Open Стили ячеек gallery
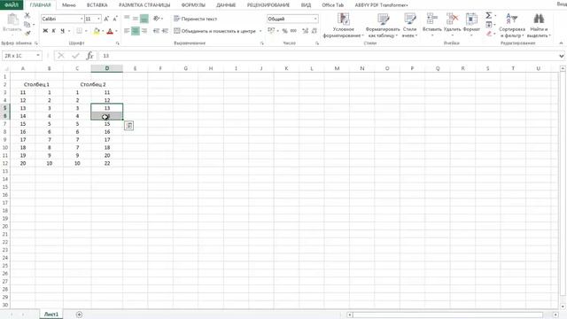This screenshot has width=567, height=319. [x=409, y=26]
